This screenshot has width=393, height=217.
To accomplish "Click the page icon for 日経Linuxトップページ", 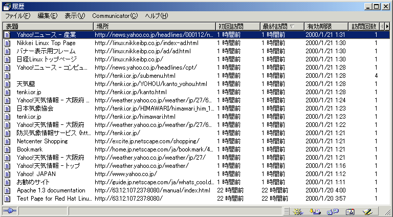I will [8, 59].
